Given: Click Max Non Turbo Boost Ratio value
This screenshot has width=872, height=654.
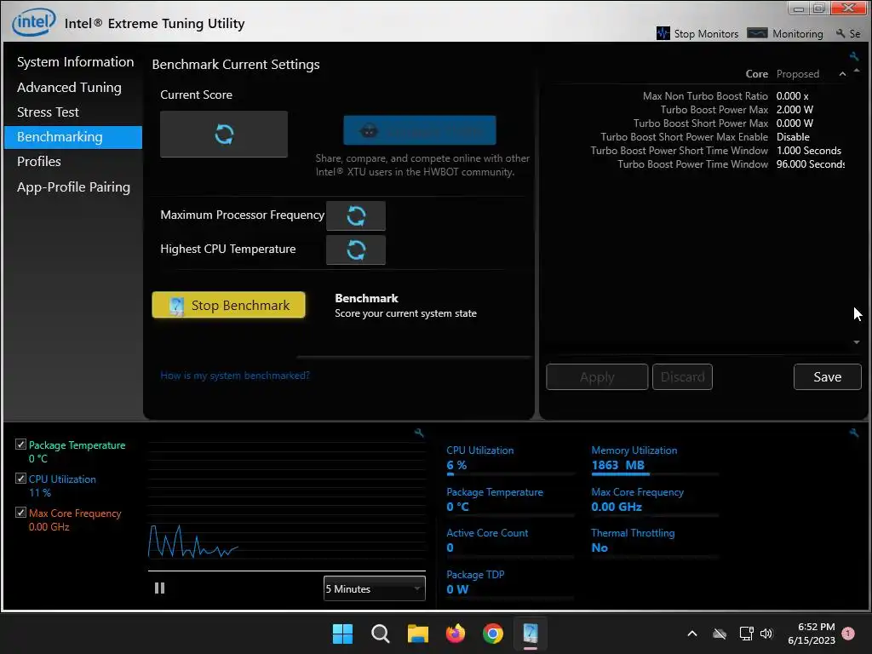Looking at the screenshot, I should click(793, 95).
